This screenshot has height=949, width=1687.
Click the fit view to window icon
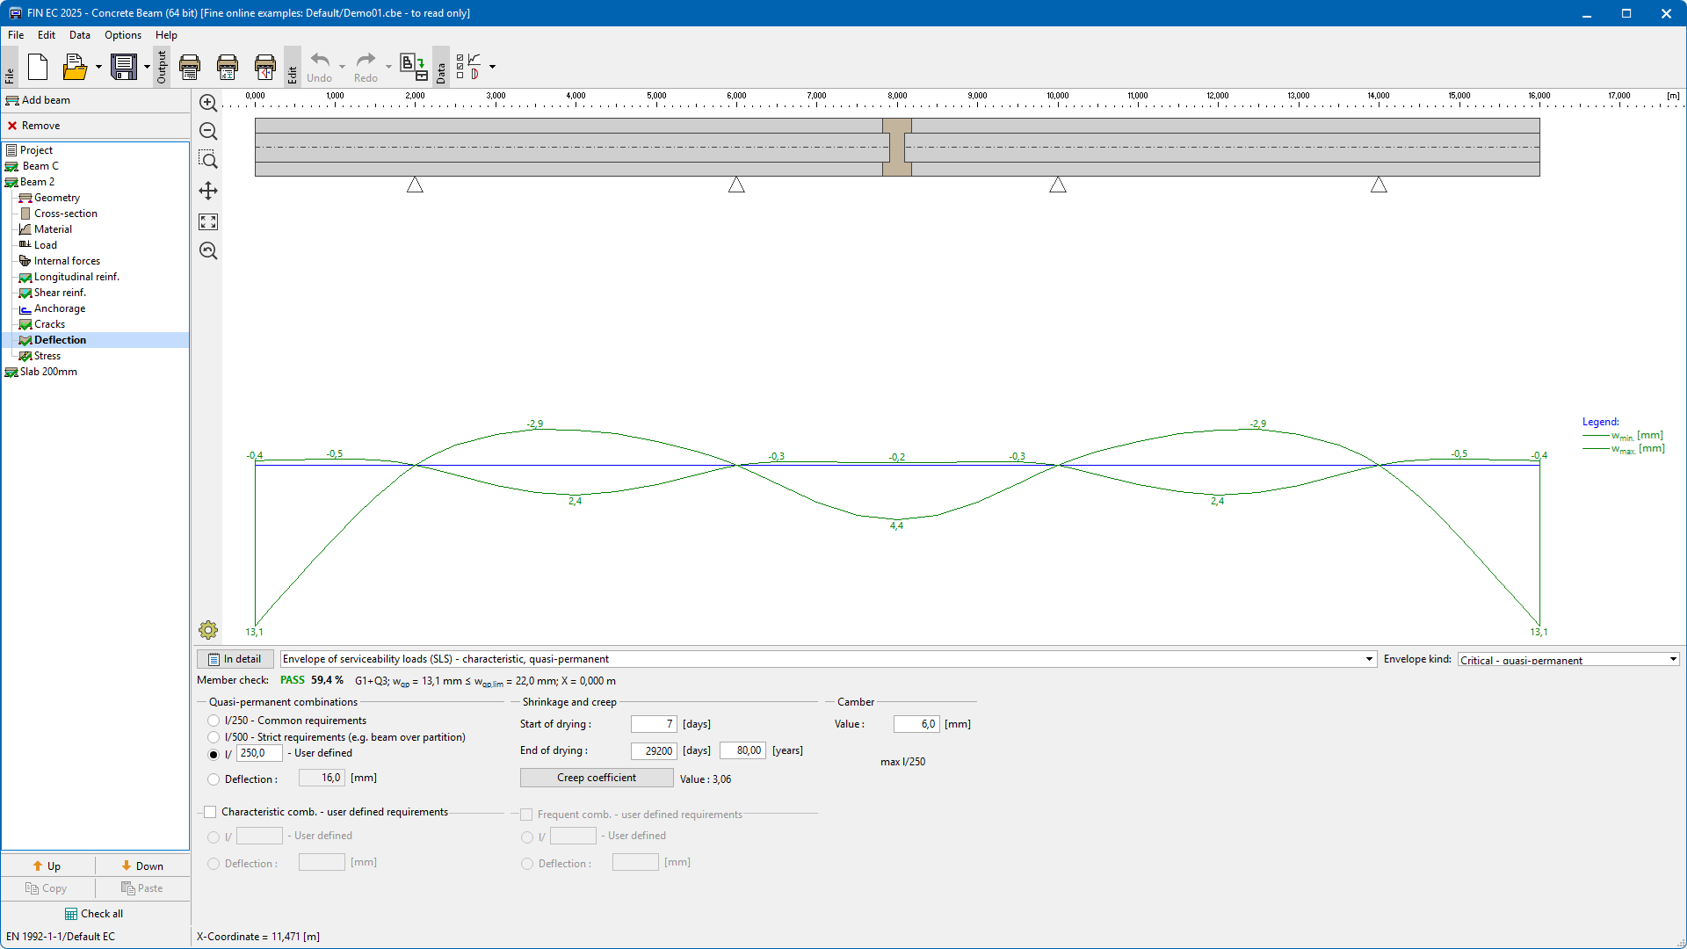[208, 221]
